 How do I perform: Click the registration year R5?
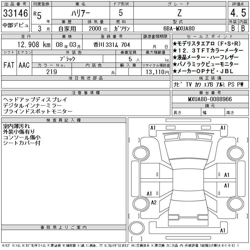click(x=37, y=15)
